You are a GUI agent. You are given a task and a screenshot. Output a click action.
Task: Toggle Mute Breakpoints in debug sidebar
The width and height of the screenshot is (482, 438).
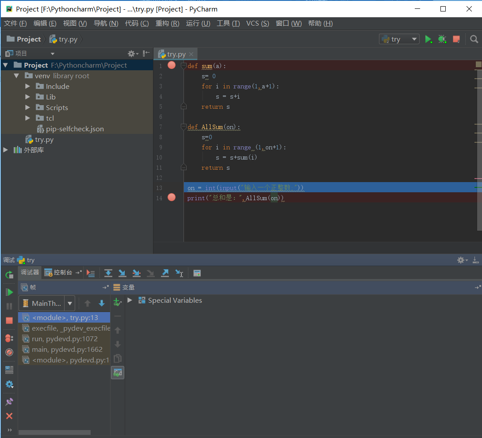coord(9,352)
